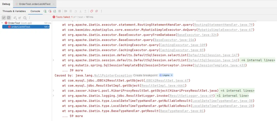Screen dimensions: 277x121
Task: Open SqlSessionTemplate.java:433 link
Action: click(x=219, y=65)
